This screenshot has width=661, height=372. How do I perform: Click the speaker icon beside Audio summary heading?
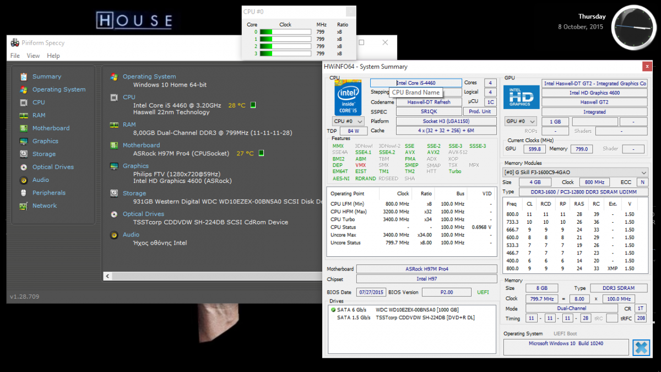pos(114,235)
